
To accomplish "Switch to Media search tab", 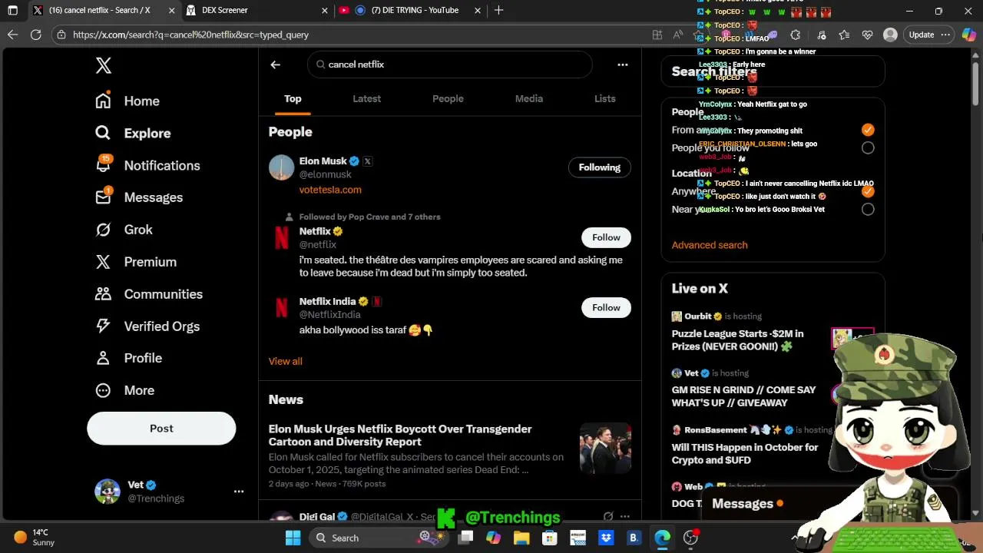I will click(529, 98).
